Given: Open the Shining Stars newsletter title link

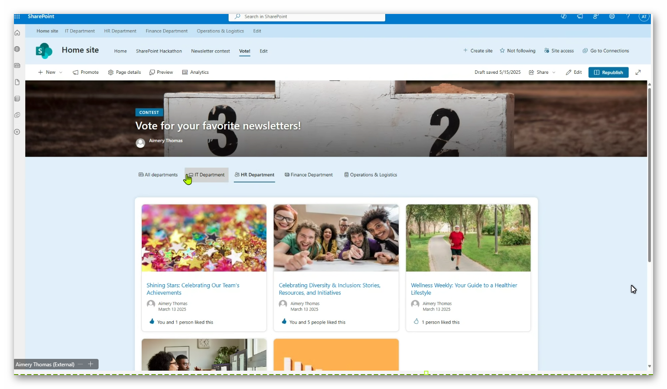Looking at the screenshot, I should pos(193,289).
